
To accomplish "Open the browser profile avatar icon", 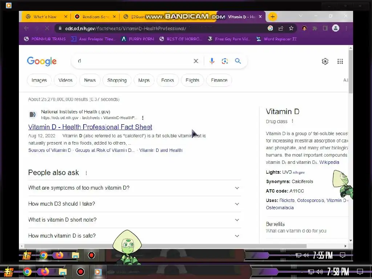I will [335, 28].
